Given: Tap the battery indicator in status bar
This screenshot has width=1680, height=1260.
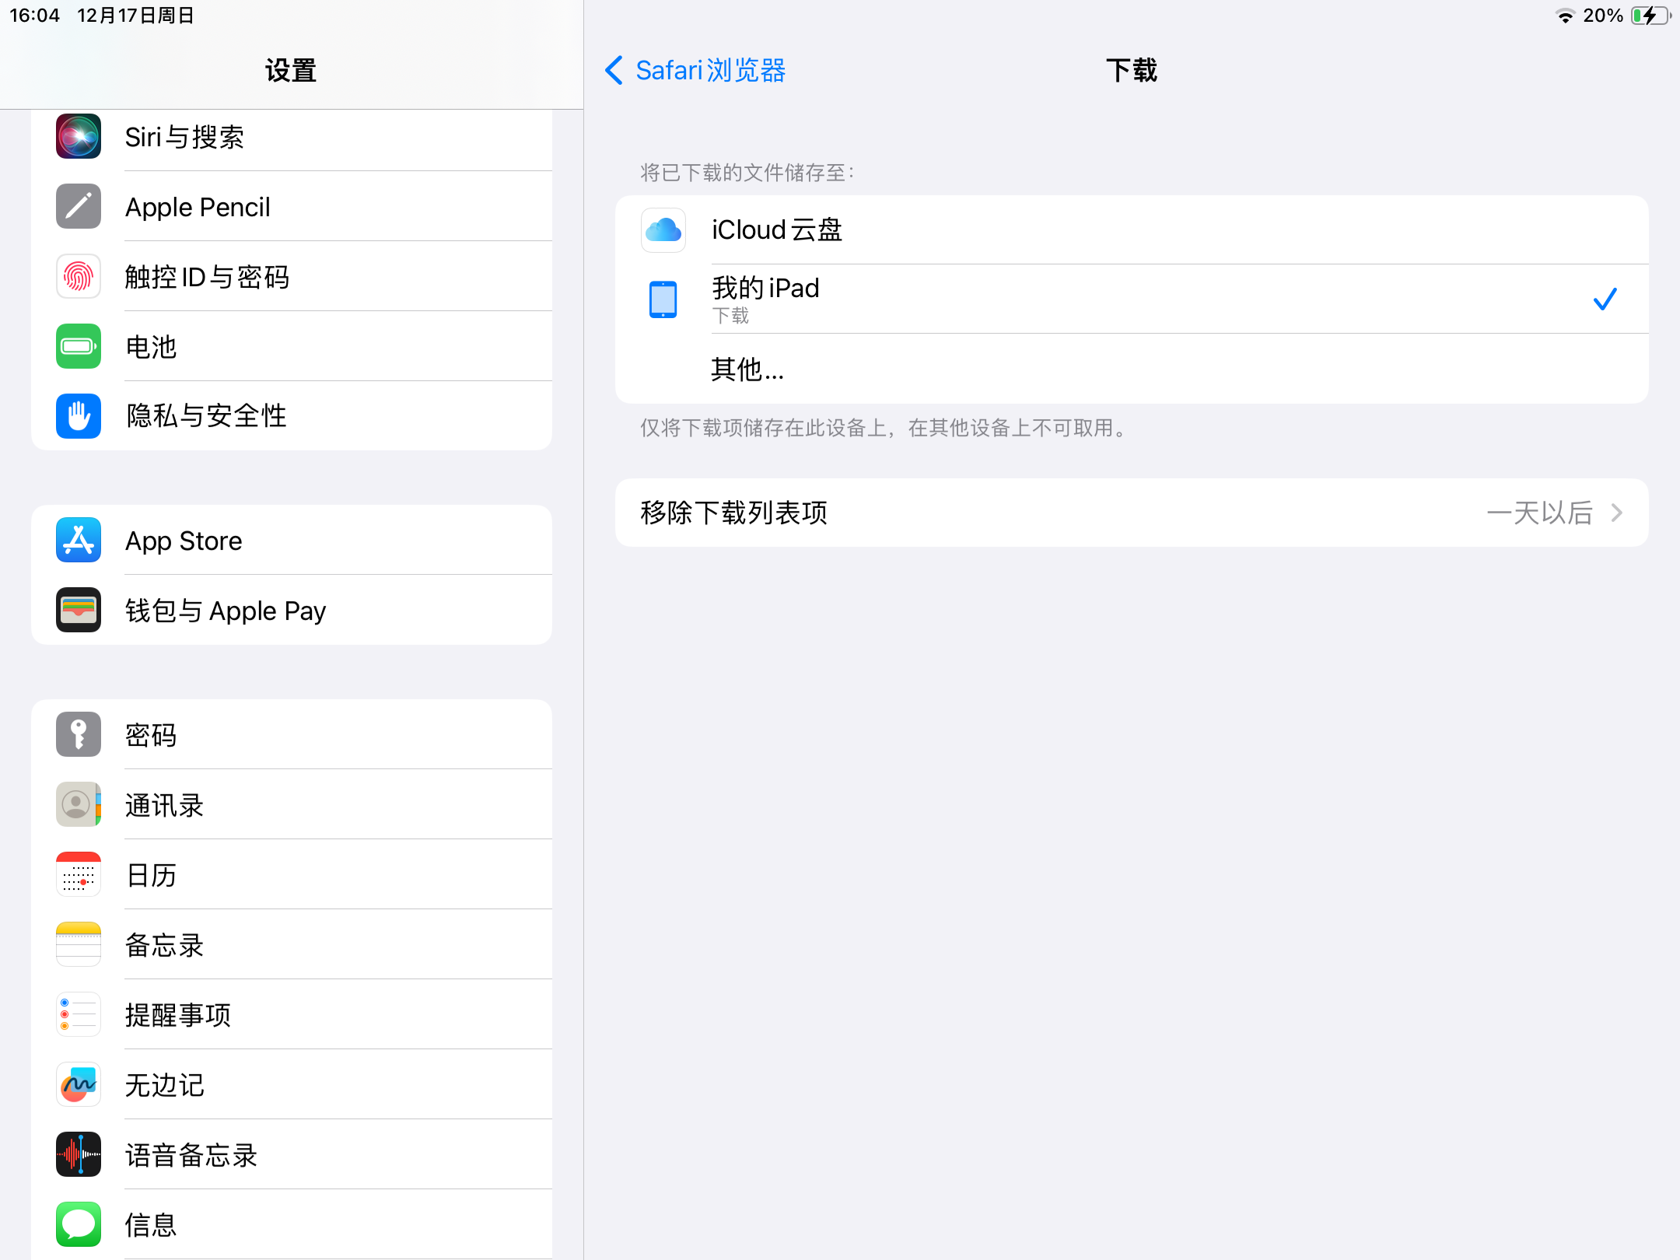Looking at the screenshot, I should click(1650, 16).
